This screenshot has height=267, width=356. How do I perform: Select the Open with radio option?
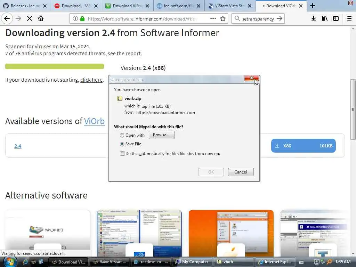coord(122,135)
